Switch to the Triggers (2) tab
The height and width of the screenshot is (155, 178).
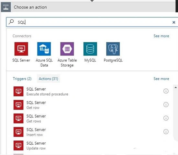coord(22,79)
